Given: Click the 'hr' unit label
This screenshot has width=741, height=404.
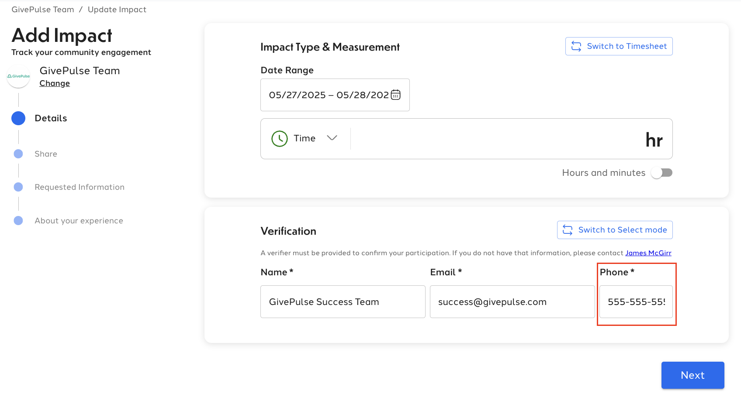Looking at the screenshot, I should pos(654,140).
